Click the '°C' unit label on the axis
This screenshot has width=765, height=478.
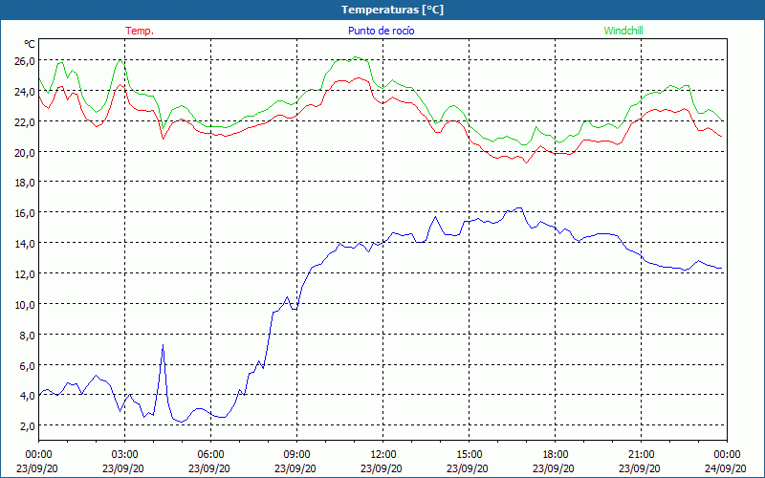30,44
